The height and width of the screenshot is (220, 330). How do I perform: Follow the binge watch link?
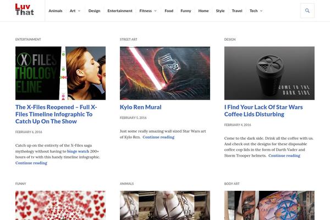(78, 151)
